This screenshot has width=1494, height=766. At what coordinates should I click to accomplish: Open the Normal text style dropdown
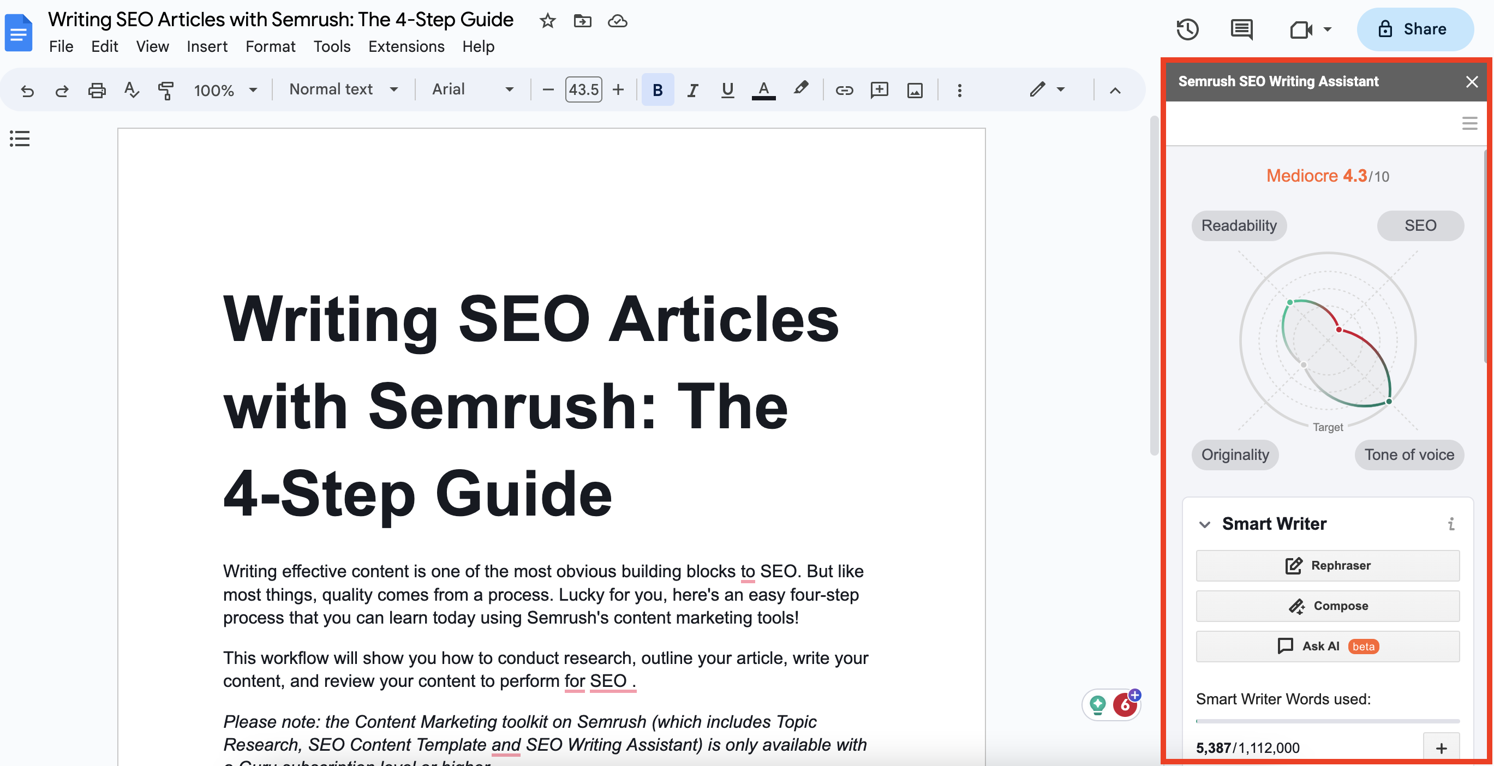[x=343, y=89]
